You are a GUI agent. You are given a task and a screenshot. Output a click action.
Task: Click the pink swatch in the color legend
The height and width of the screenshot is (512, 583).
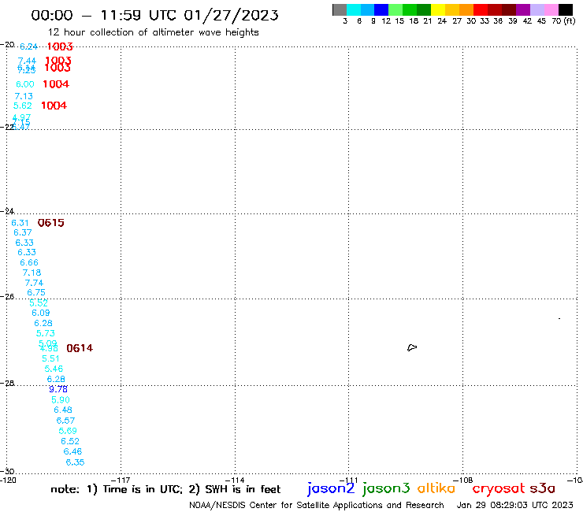tap(551, 9)
